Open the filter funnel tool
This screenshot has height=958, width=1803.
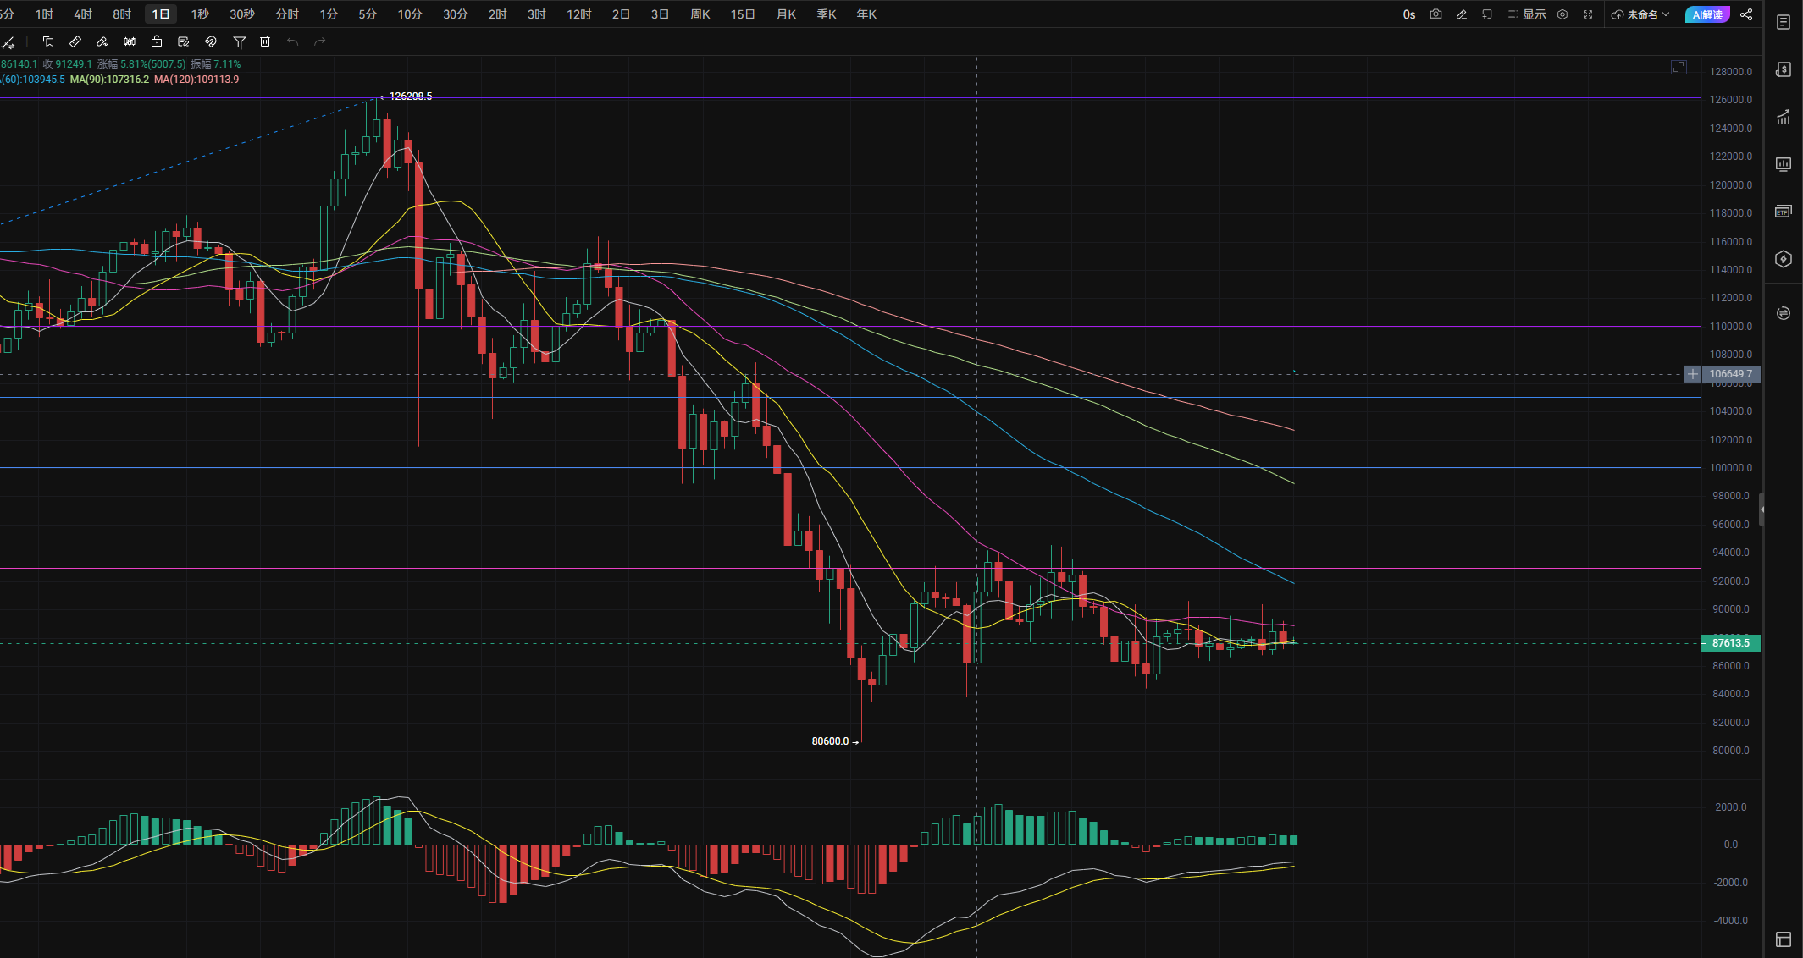point(239,41)
